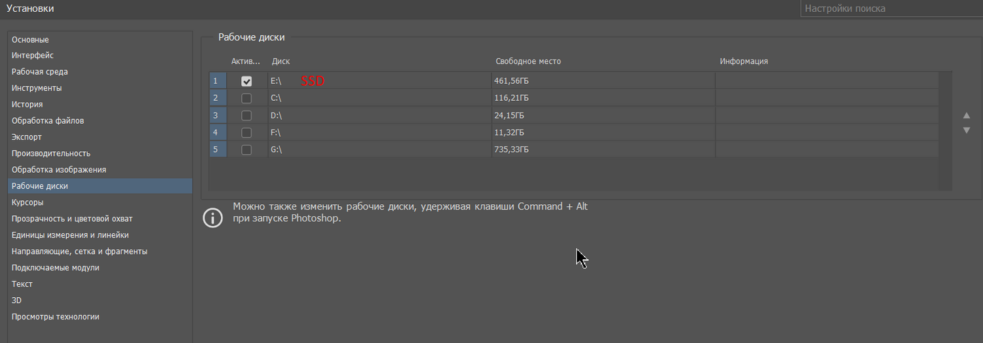The image size is (983, 343).
Task: Click the 24,15ГБ free space value
Action: 510,115
